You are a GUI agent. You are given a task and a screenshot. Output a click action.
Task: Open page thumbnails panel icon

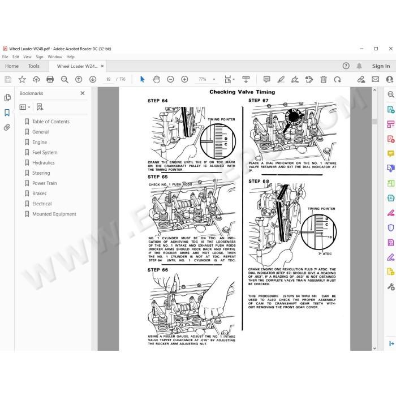coord(7,97)
